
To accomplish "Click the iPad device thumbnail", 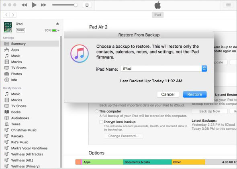I will tap(8, 27).
